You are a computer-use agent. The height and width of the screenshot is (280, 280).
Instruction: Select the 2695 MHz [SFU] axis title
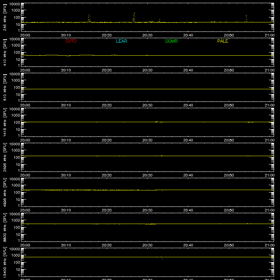pyautogui.click(x=5, y=157)
